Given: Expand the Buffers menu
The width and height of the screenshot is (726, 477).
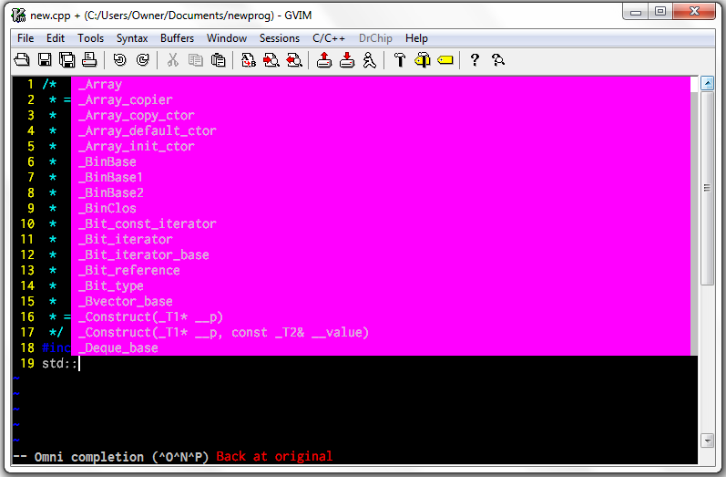Looking at the screenshot, I should 177,38.
